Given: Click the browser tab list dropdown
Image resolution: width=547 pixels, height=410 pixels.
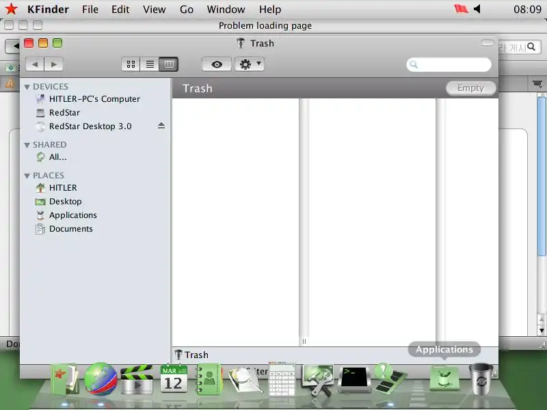Looking at the screenshot, I should (537, 83).
